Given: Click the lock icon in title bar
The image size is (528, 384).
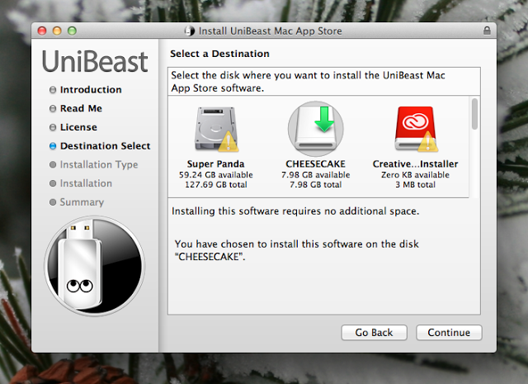Looking at the screenshot, I should click(487, 31).
